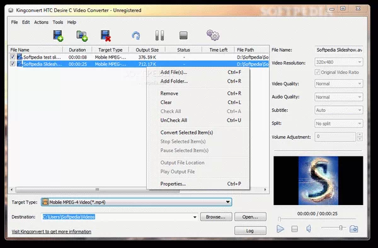The height and width of the screenshot is (248, 378).
Task: Choose UnCheck All in the context menu
Action: [x=198, y=121]
